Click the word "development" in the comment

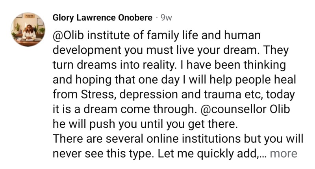pyautogui.click(x=87, y=51)
